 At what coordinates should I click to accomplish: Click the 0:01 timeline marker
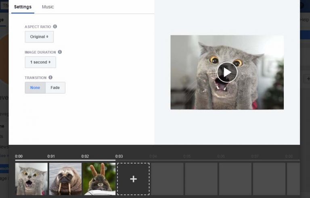pyautogui.click(x=51, y=156)
